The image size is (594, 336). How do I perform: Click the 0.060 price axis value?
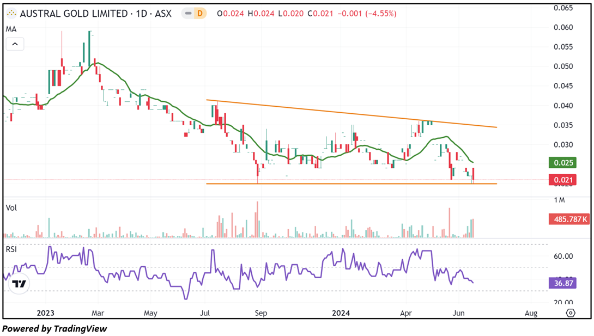click(563, 27)
